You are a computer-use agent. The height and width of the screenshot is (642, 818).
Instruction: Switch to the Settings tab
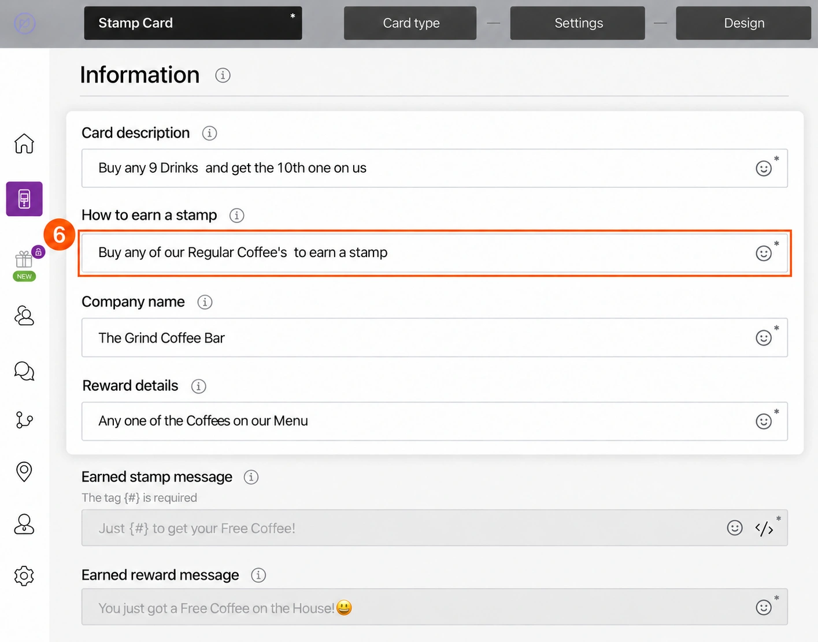[578, 23]
